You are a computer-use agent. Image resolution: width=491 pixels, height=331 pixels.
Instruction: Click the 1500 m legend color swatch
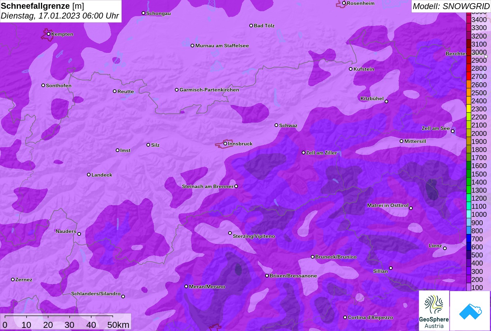click(x=469, y=174)
